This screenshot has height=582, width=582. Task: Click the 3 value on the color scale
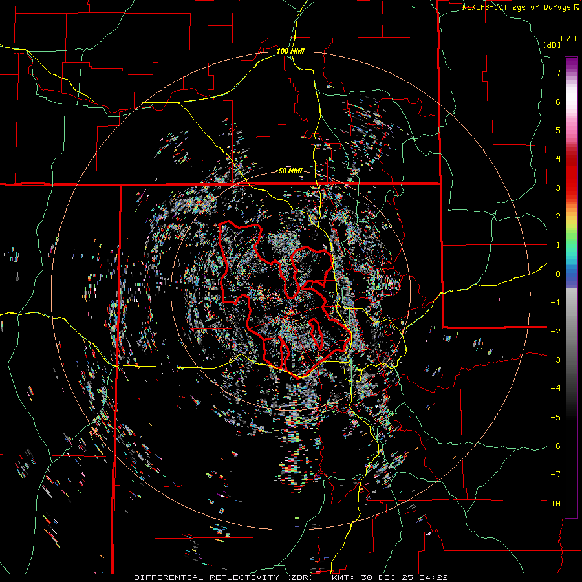[558, 188]
